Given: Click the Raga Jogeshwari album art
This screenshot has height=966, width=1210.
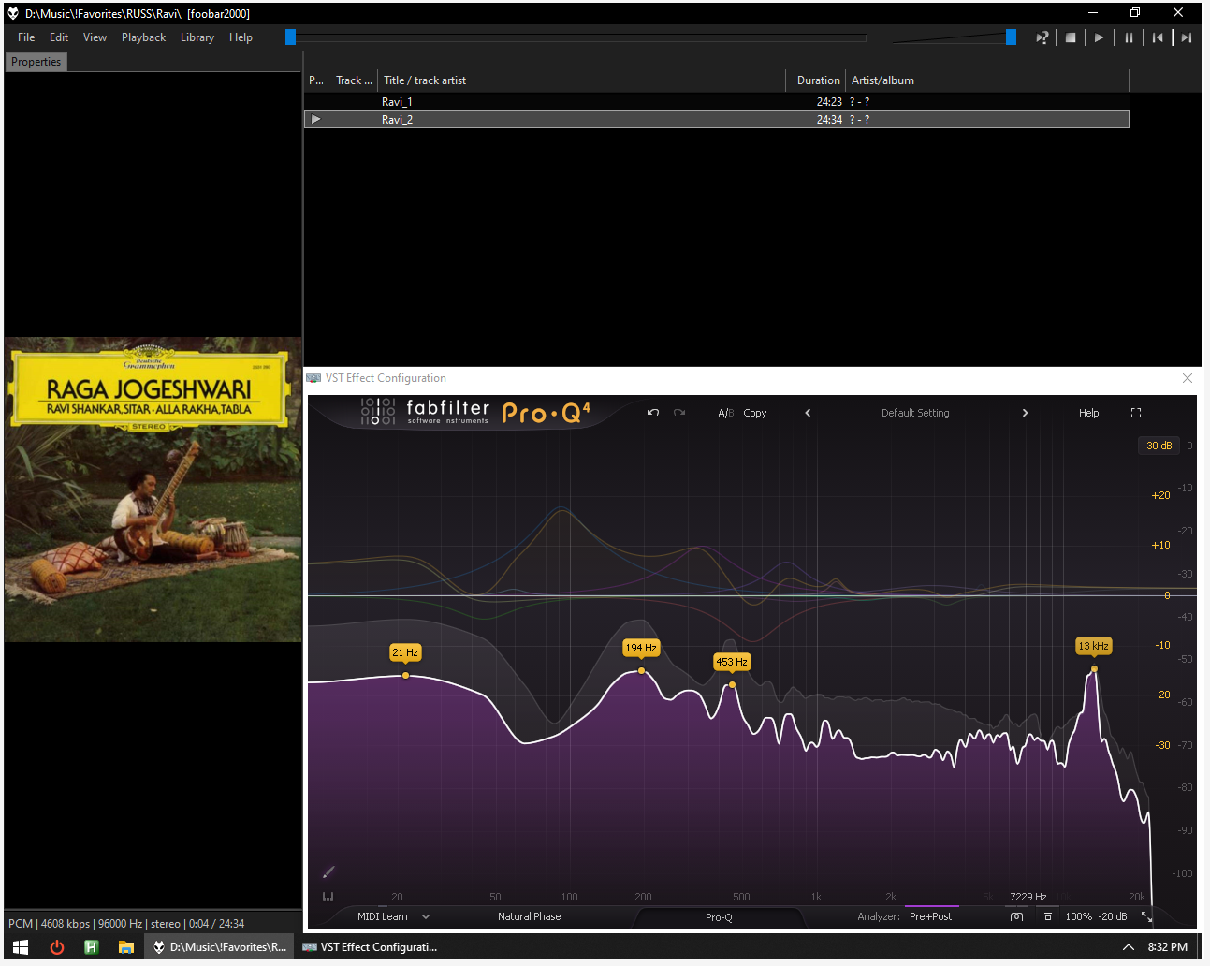Looking at the screenshot, I should point(153,490).
